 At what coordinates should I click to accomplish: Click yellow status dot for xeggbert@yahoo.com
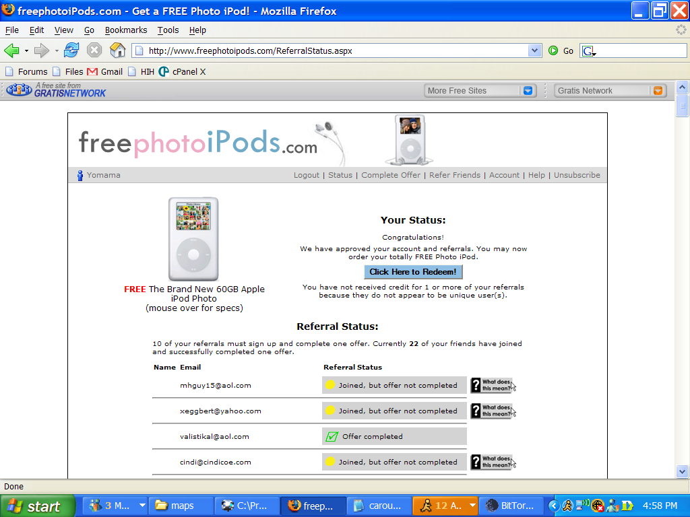coord(330,411)
